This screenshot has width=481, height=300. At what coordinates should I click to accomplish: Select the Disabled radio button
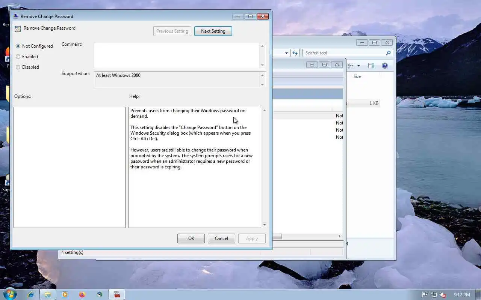(x=18, y=67)
